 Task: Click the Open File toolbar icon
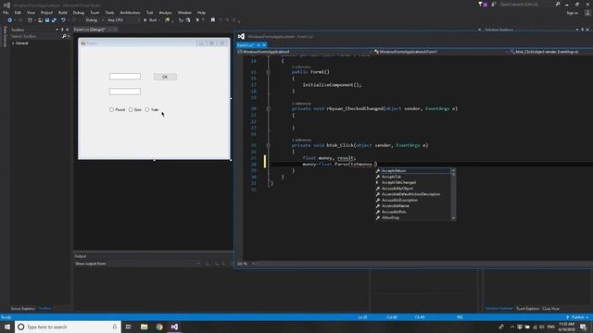pos(40,20)
